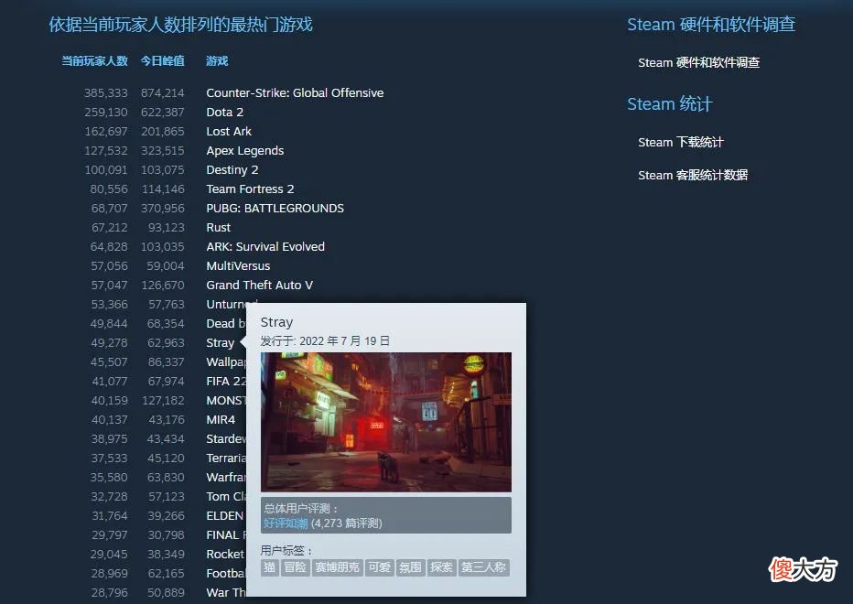The width and height of the screenshot is (853, 604).
Task: Click peak value 323,515 for Apex Legends
Action: pos(163,151)
